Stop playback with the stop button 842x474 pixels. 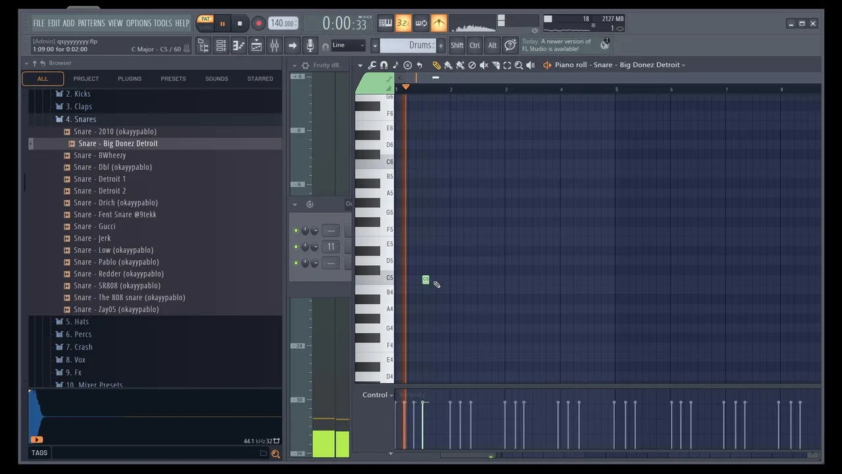(239, 24)
